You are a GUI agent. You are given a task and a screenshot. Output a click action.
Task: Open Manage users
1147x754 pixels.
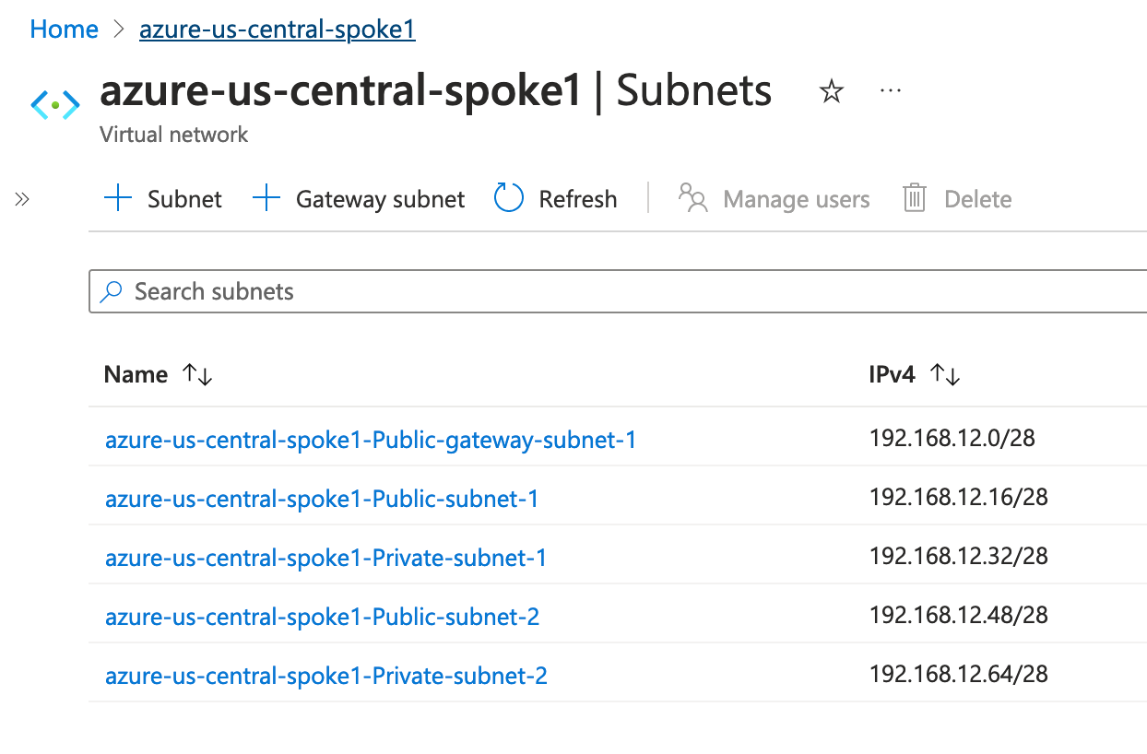(774, 199)
